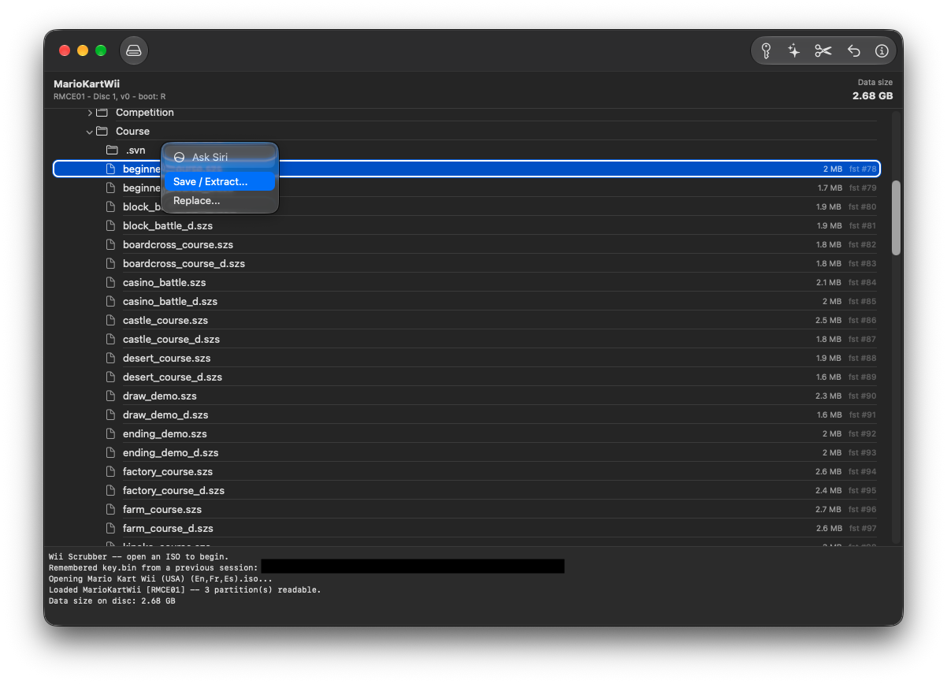This screenshot has width=947, height=684.
Task: Collapse the Course folder
Action: point(89,132)
